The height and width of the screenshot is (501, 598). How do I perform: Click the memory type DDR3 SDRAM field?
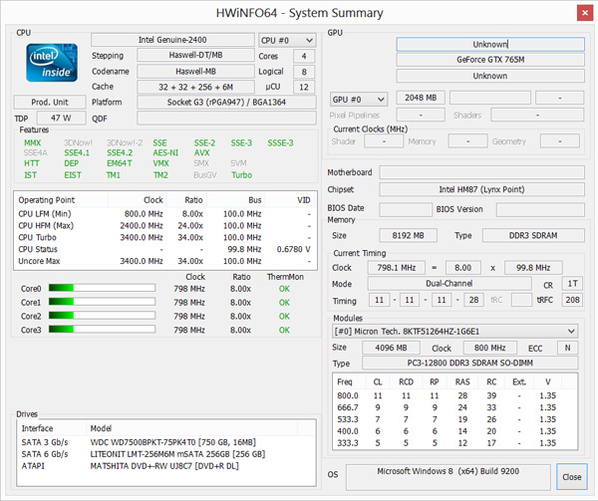click(533, 235)
